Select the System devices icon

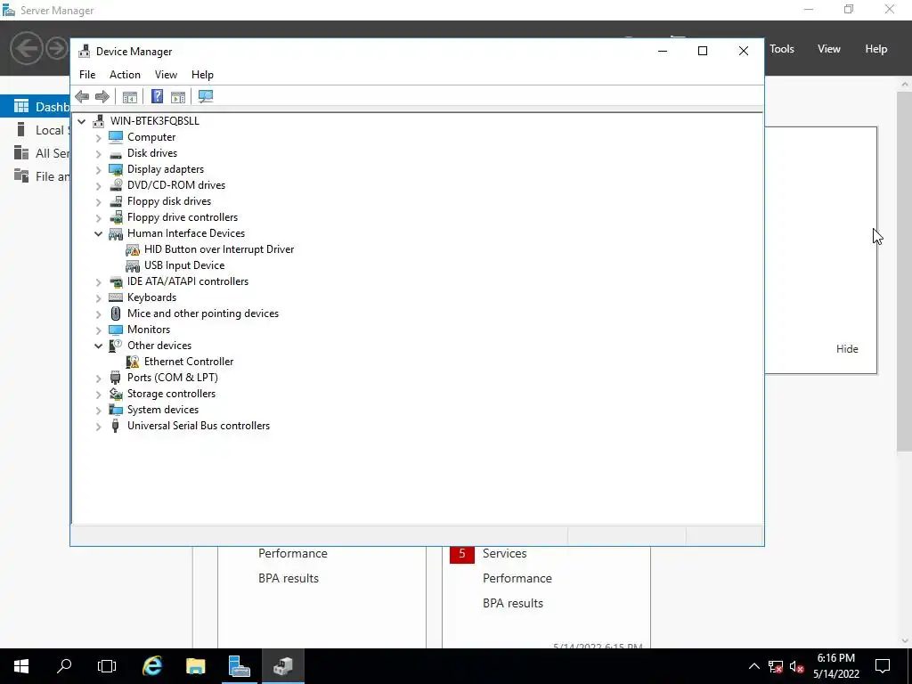click(x=116, y=410)
